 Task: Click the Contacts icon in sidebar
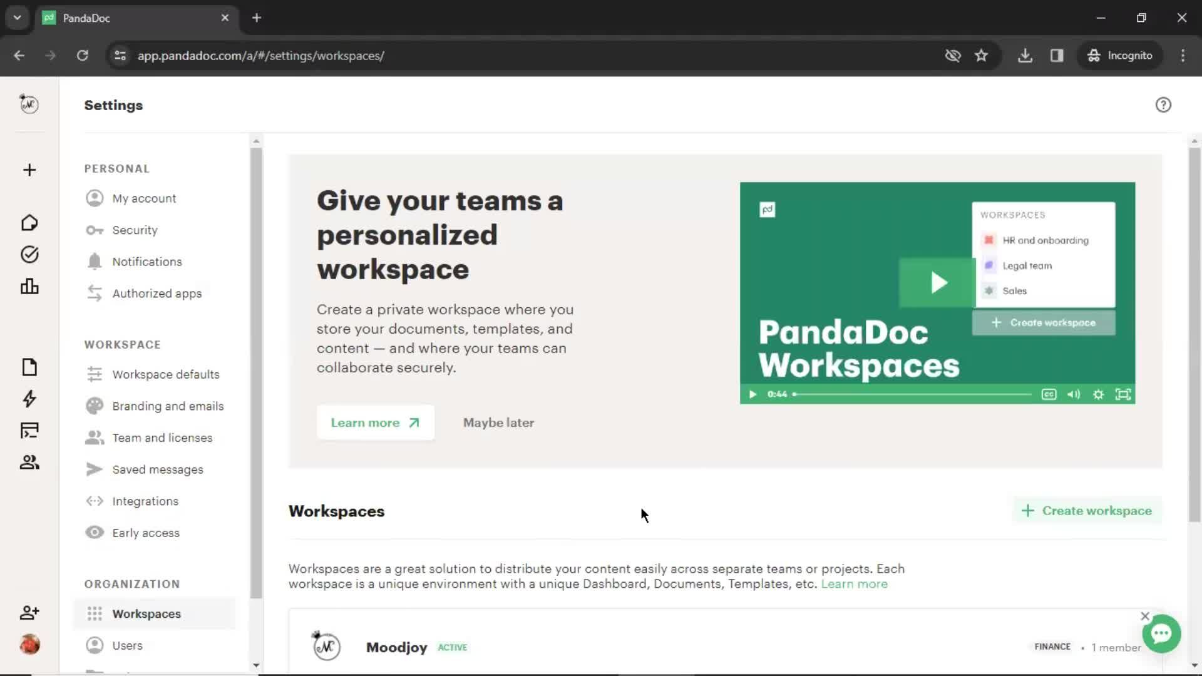pyautogui.click(x=29, y=462)
